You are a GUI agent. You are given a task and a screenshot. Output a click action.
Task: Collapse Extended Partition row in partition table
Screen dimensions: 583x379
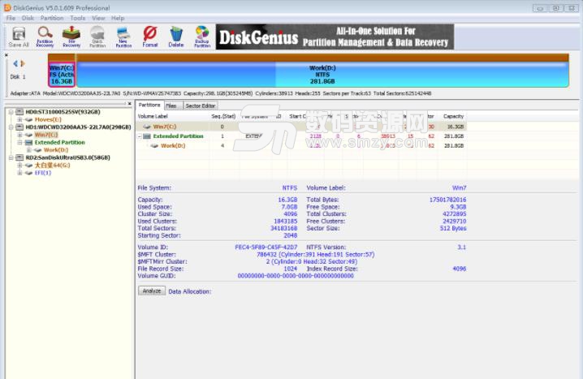pyautogui.click(x=140, y=136)
